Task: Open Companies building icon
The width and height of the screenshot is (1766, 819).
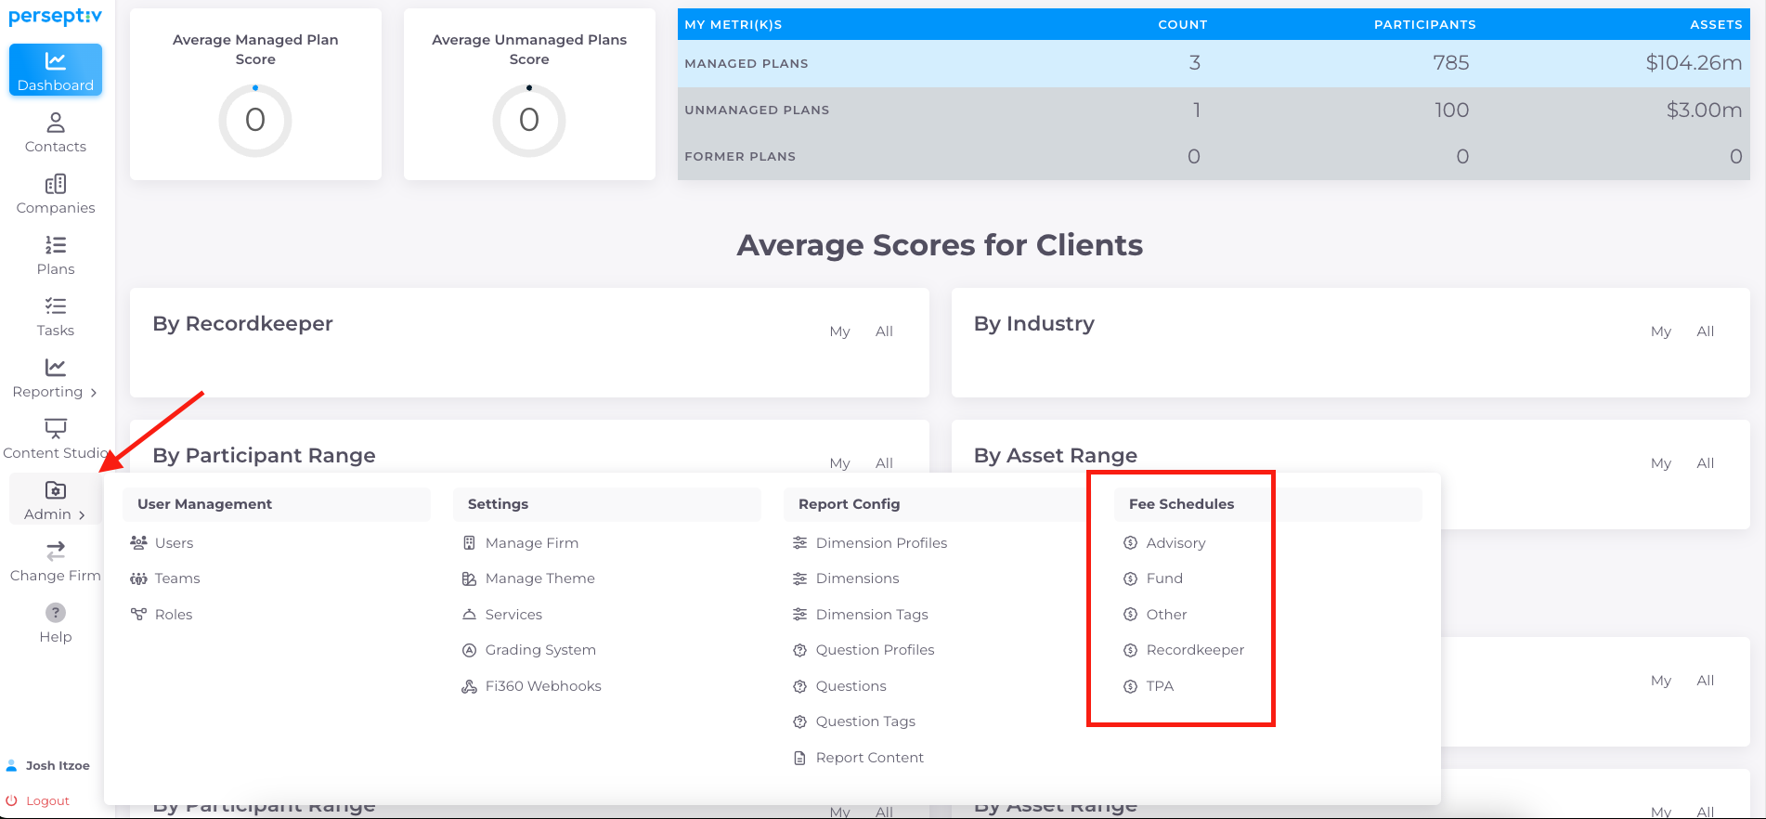Action: pyautogui.click(x=56, y=184)
